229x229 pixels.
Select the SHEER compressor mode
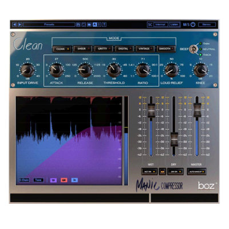(83, 49)
